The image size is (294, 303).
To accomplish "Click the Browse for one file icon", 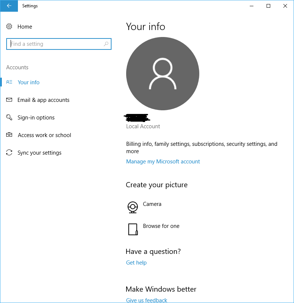I will (x=133, y=229).
